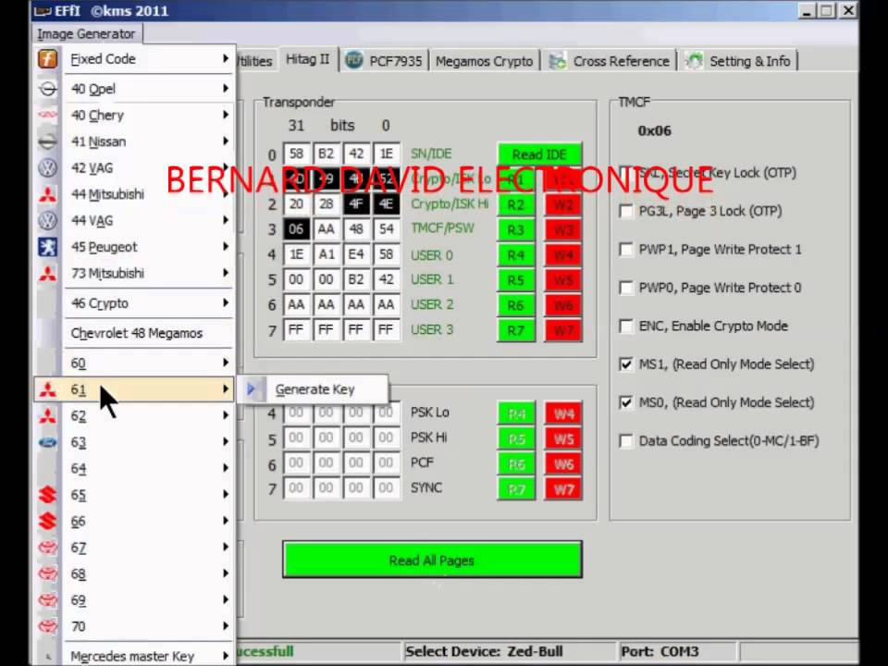Click the Chery logo icon
Viewport: 888px width, 666px height.
click(47, 115)
